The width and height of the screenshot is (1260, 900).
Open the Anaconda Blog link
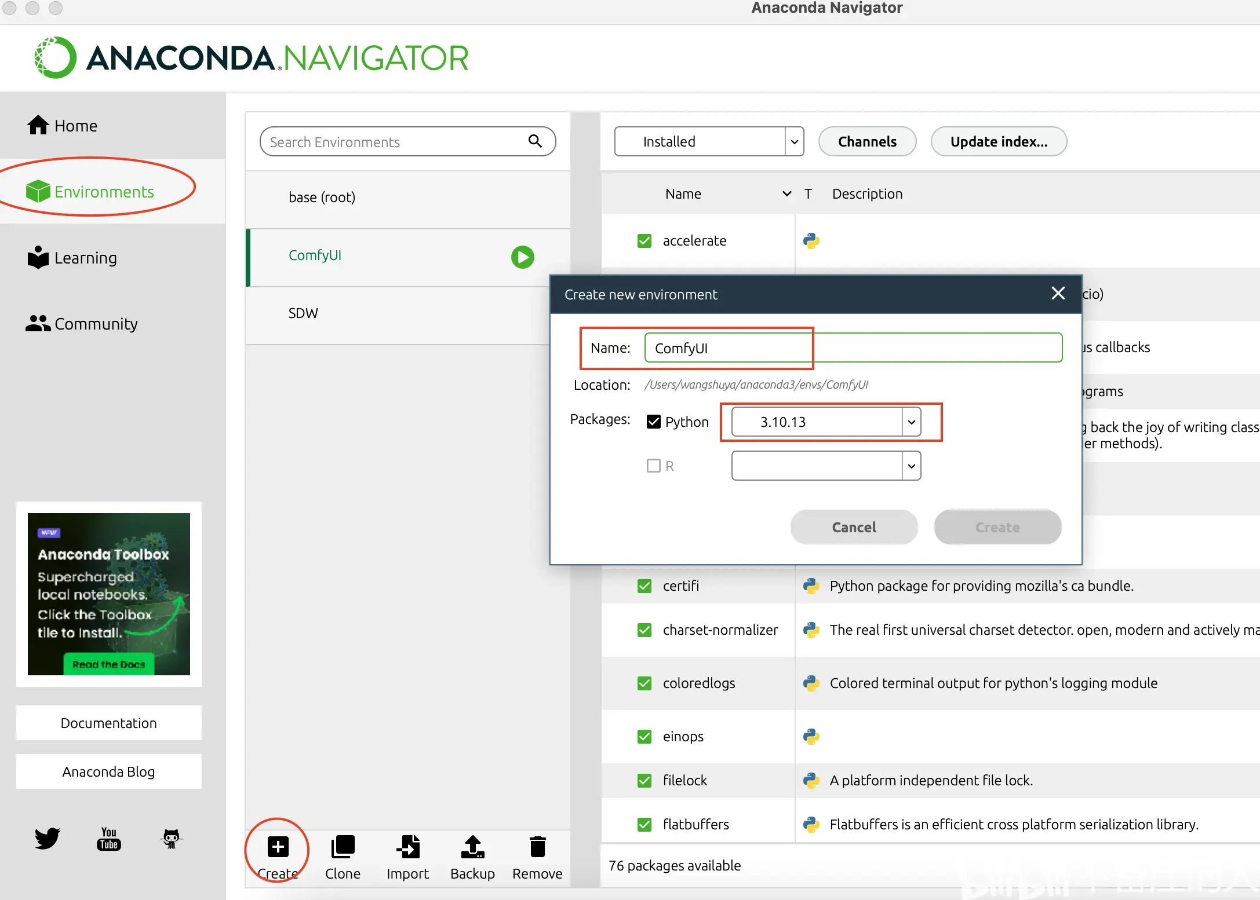[x=109, y=771]
